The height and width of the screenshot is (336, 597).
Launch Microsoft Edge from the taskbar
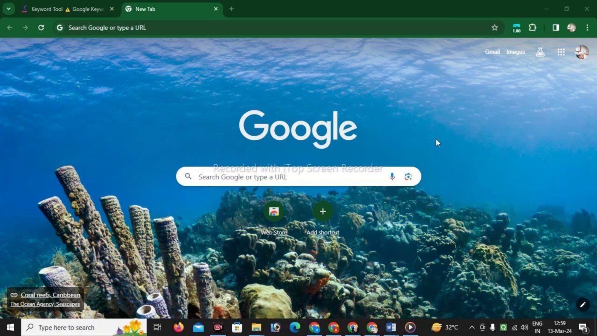coord(295,327)
